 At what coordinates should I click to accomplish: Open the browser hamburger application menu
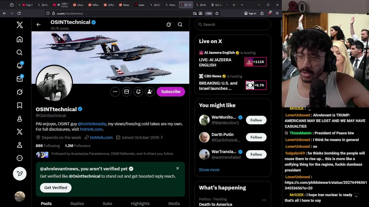tap(277, 13)
